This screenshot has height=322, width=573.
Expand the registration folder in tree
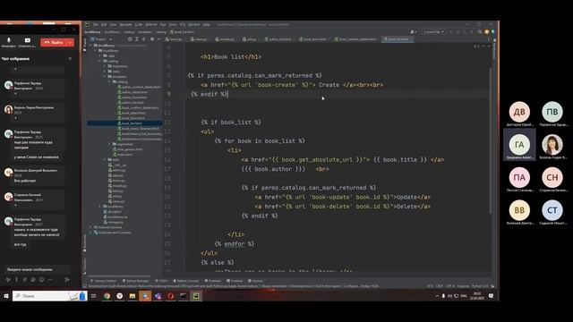pyautogui.click(x=109, y=144)
